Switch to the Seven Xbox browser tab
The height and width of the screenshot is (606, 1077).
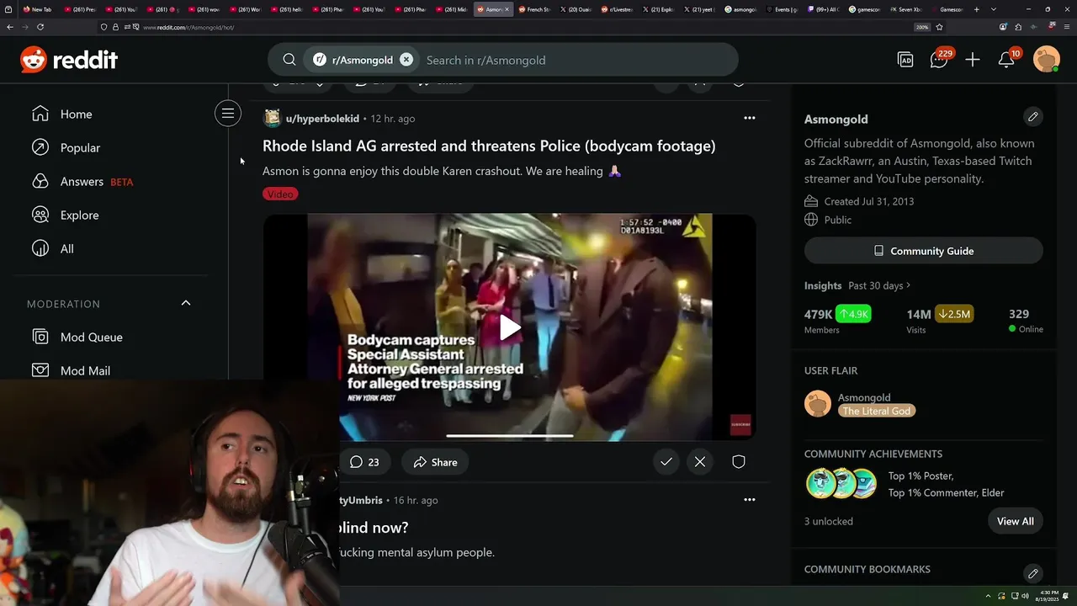(x=910, y=9)
